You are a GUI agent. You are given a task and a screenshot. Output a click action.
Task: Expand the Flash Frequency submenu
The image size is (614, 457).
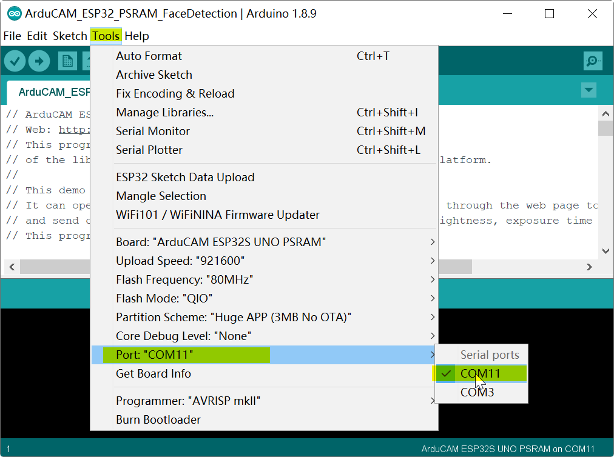click(x=265, y=280)
